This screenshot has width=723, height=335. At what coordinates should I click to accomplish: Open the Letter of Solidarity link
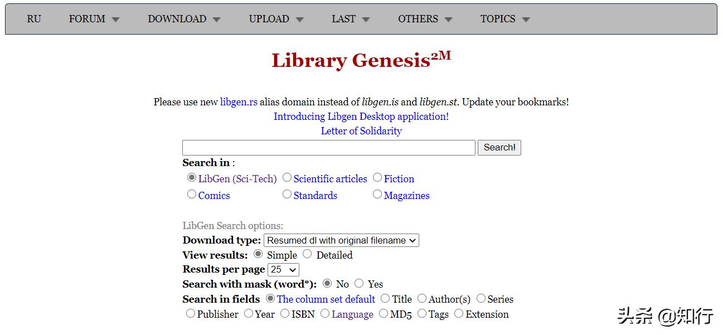(x=361, y=131)
